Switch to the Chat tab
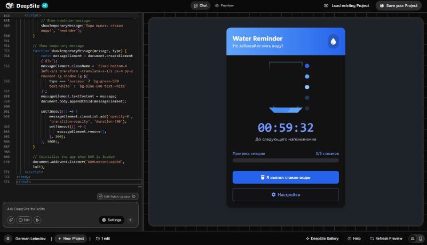 [x=200, y=5]
